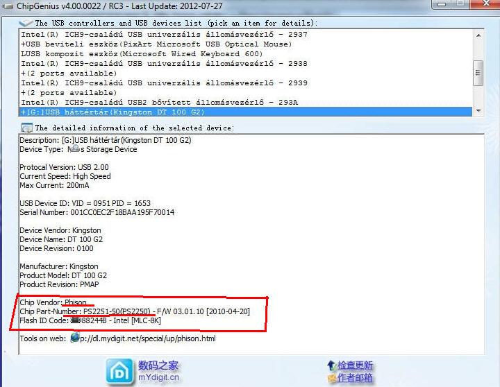Click the Serial Number line
Viewport: 500px width, 387px height.
coord(97,212)
